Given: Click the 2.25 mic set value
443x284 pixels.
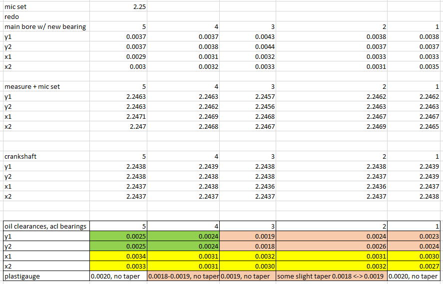Looking at the screenshot, I should 118,6.
